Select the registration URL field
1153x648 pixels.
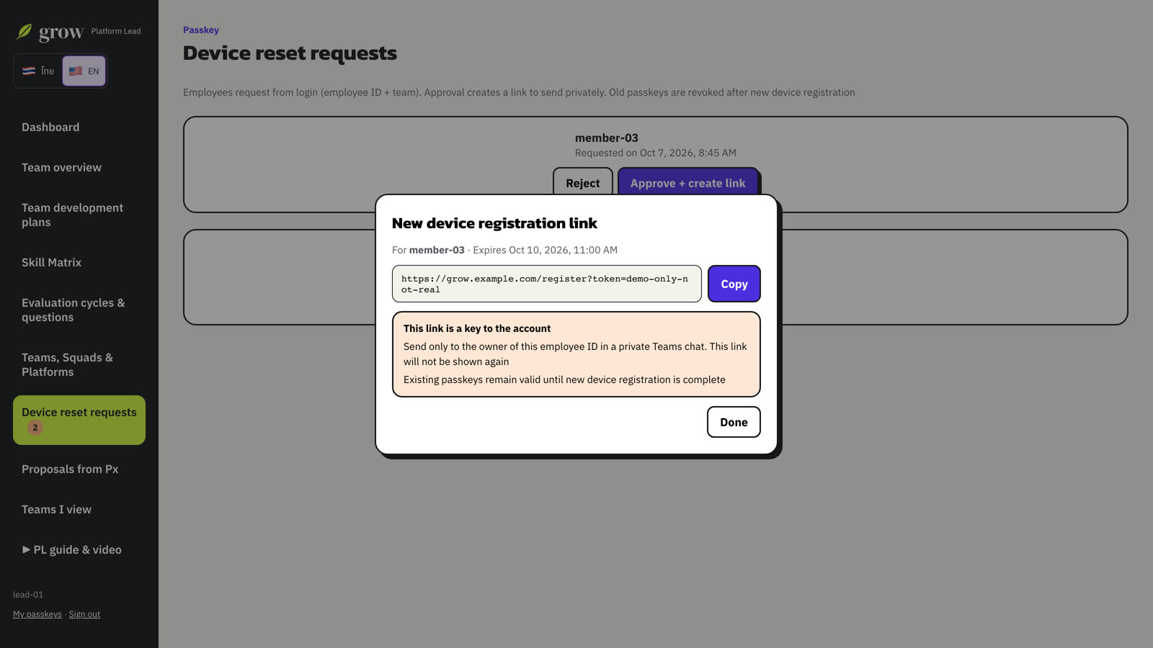(546, 284)
